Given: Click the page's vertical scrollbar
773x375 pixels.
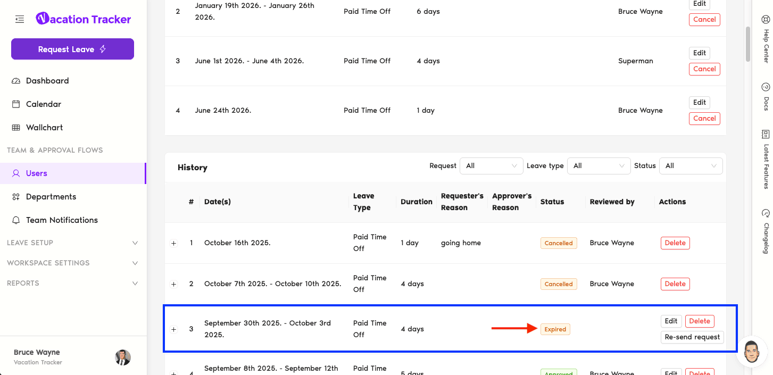Looking at the screenshot, I should click(x=748, y=45).
